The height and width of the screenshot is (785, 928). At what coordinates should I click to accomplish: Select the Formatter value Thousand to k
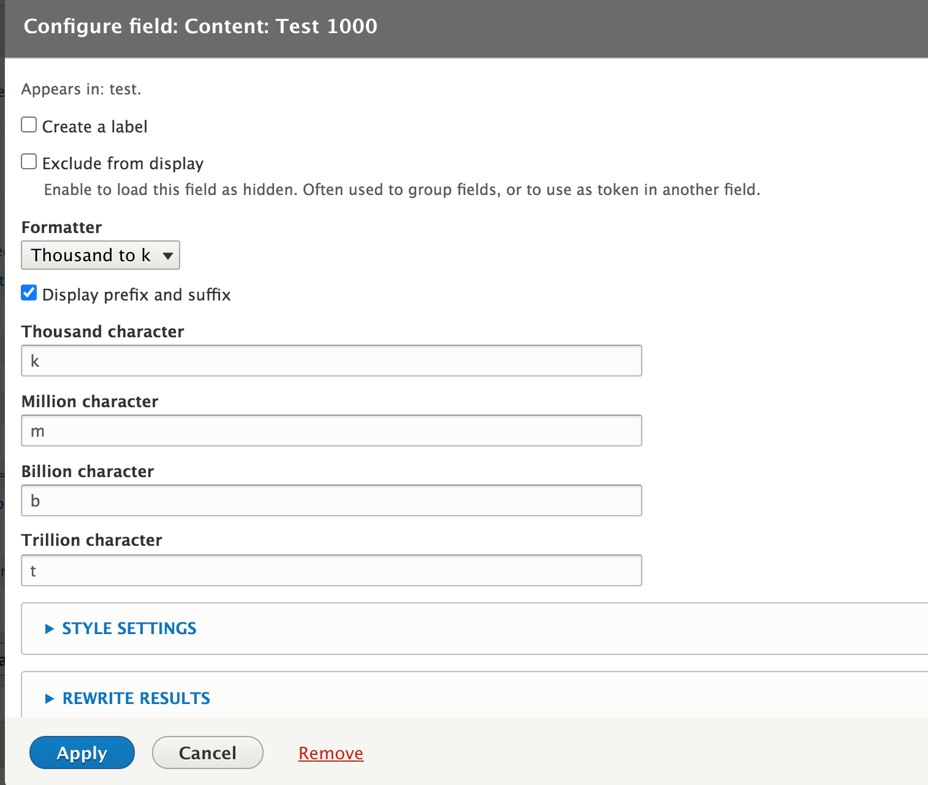pyautogui.click(x=92, y=255)
